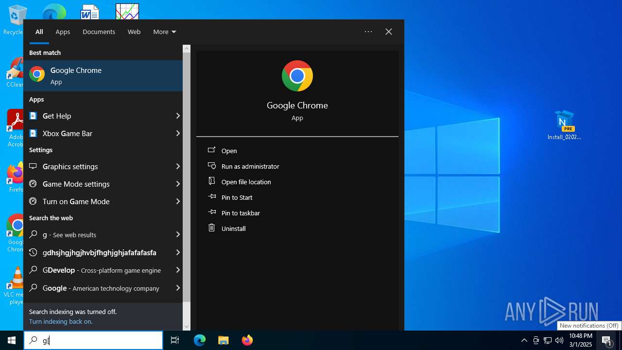Click the Open file location icon
The image size is (622, 350).
tap(211, 181)
